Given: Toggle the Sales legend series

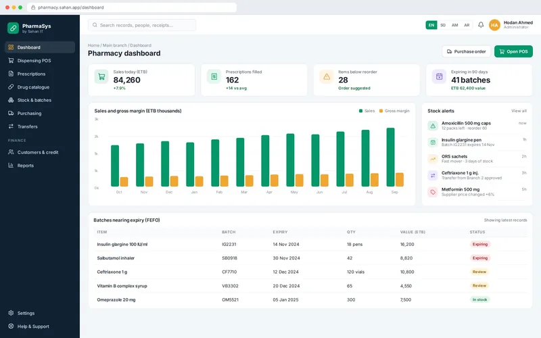Looking at the screenshot, I should [x=367, y=111].
